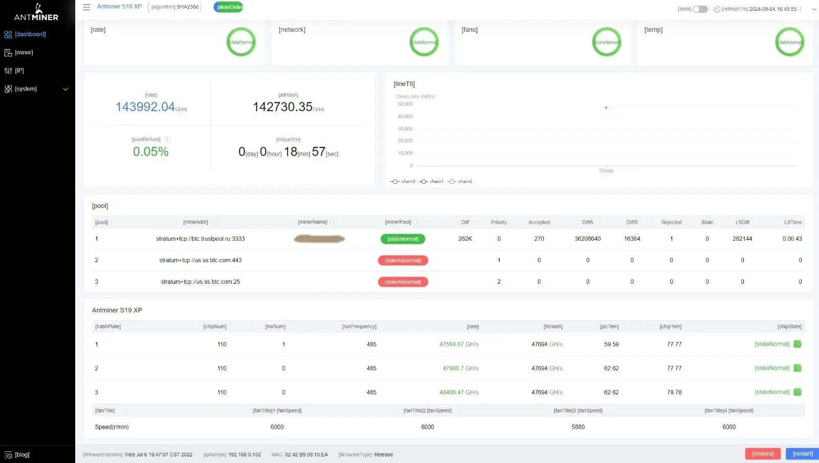Click the stateOnline status badge

(228, 7)
